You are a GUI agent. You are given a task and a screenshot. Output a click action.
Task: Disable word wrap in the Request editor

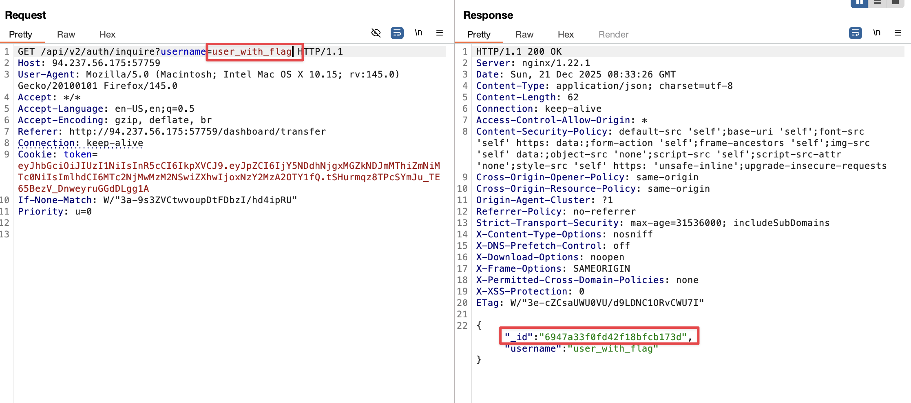pos(397,33)
